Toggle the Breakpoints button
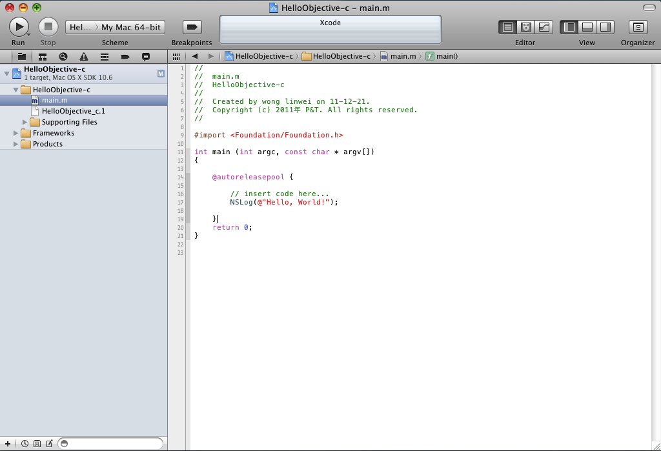Screen dimensions: 661x451 pos(192,27)
